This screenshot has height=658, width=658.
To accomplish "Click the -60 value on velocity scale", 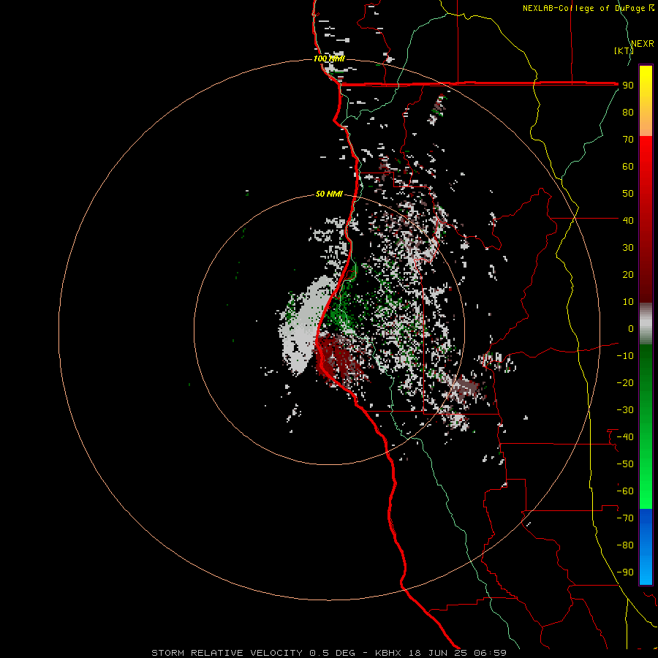I will pos(625,491).
